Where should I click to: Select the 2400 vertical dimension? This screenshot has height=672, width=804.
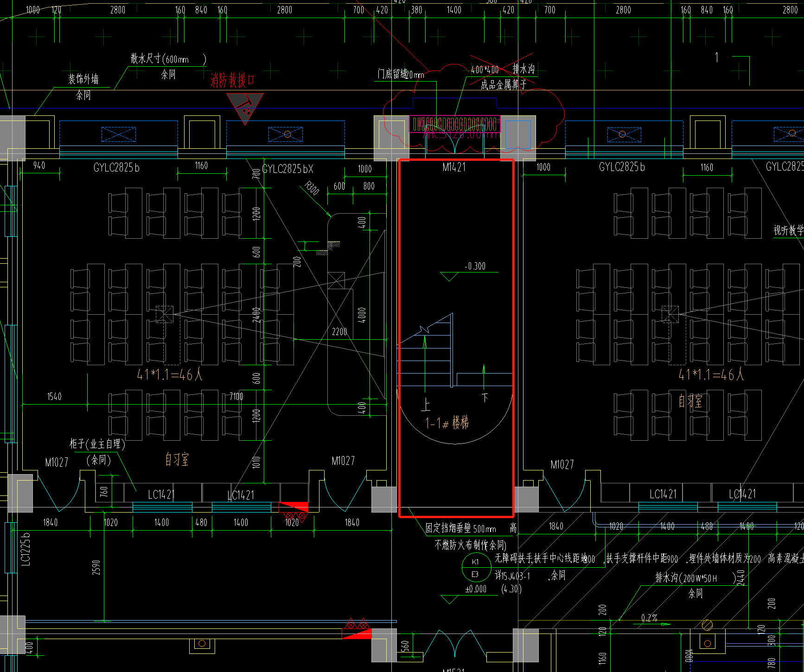(x=256, y=315)
